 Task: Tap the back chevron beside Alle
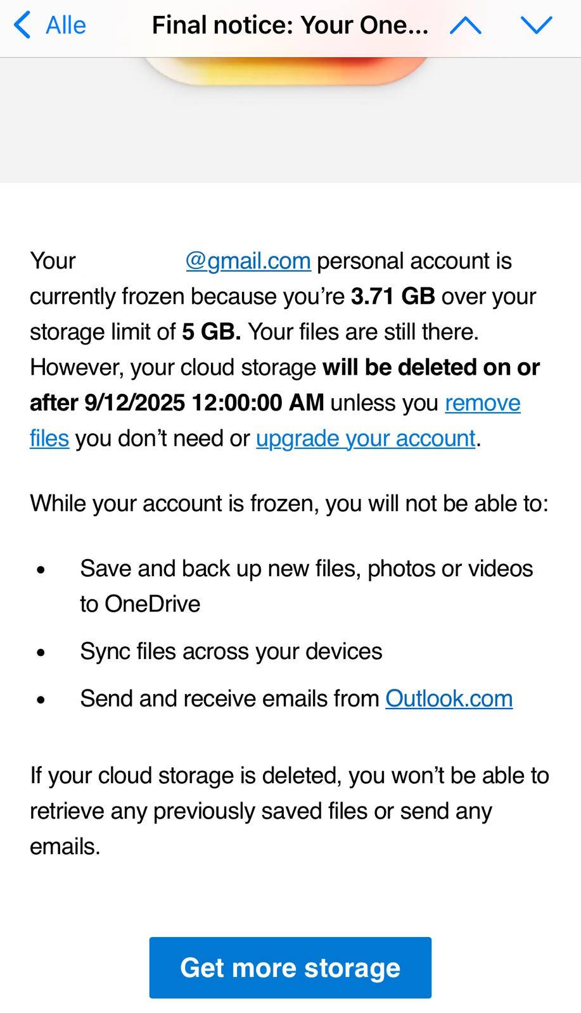[x=21, y=25]
